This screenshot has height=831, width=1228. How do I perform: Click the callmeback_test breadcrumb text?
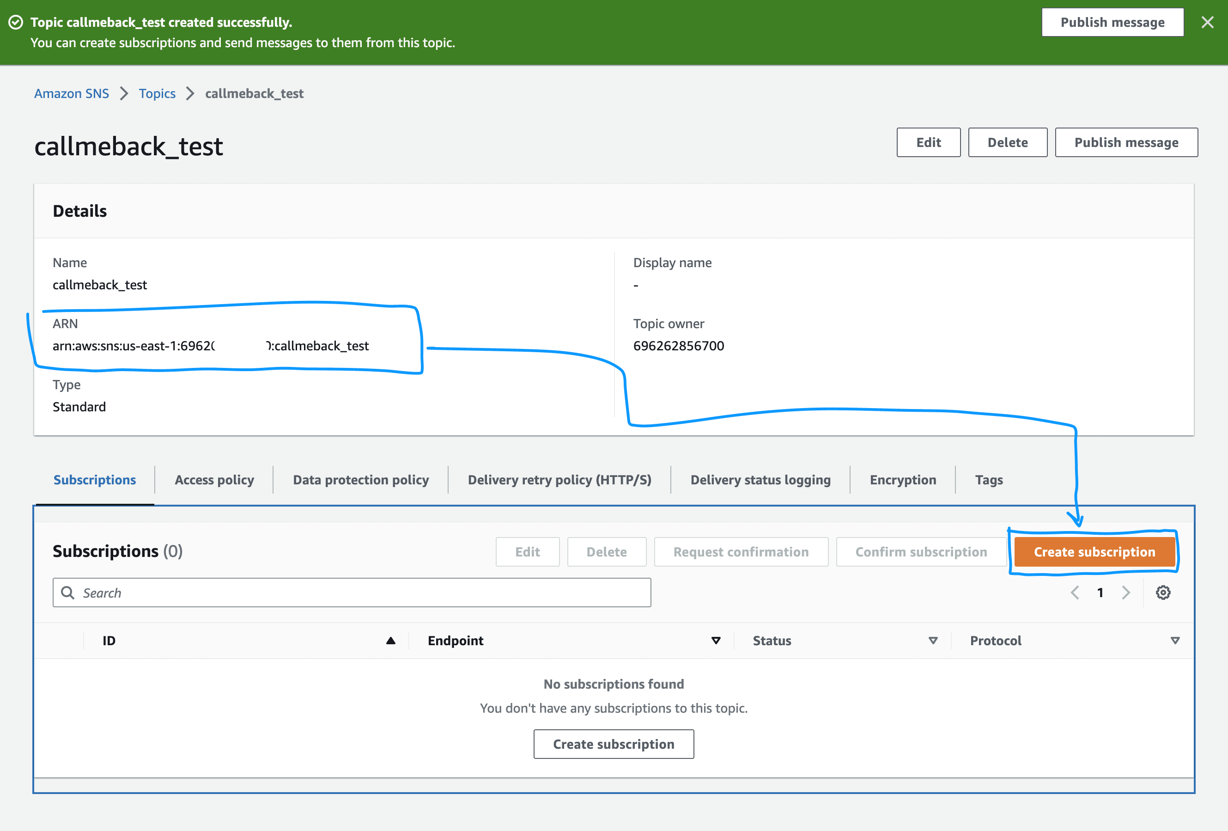tap(254, 93)
